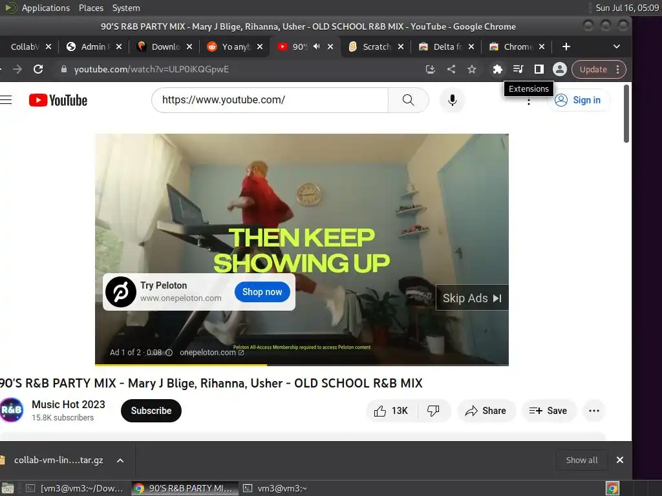Bookmark this page with star icon

click(471, 69)
